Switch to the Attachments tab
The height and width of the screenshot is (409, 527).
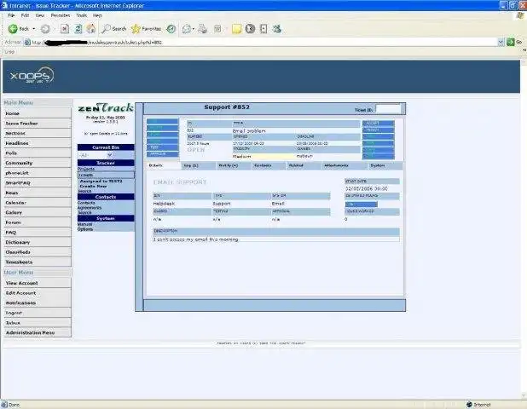(x=345, y=165)
